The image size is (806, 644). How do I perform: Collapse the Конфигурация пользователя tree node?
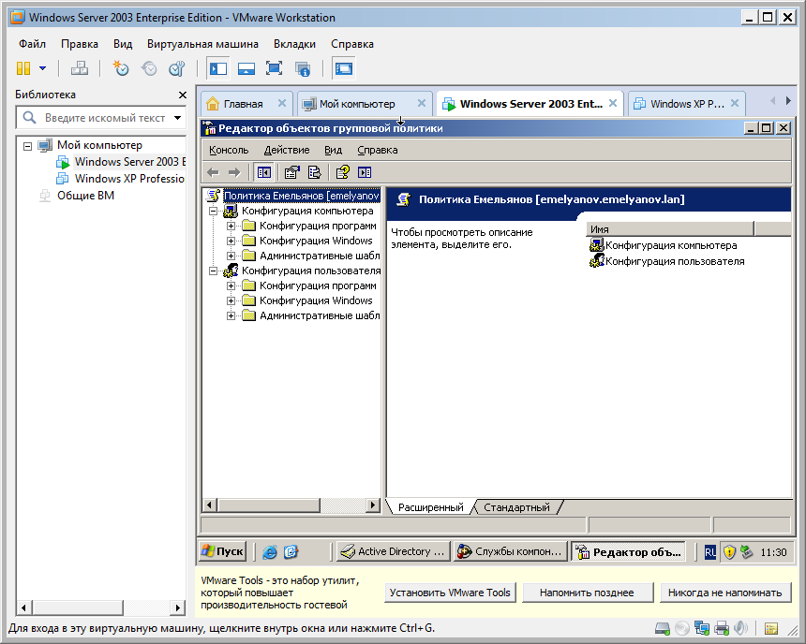213,271
